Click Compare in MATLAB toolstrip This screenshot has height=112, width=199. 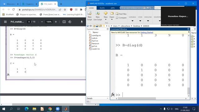click(x=121, y=18)
